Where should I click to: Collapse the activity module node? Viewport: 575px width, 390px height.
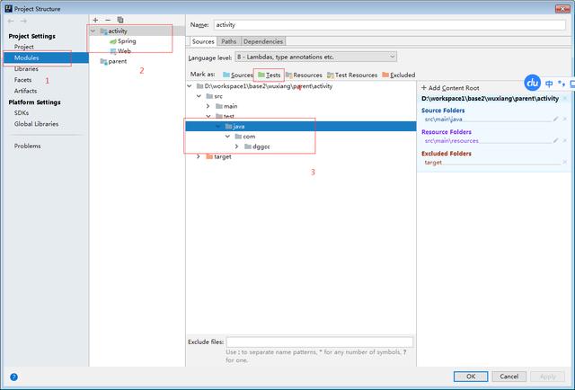[x=93, y=31]
